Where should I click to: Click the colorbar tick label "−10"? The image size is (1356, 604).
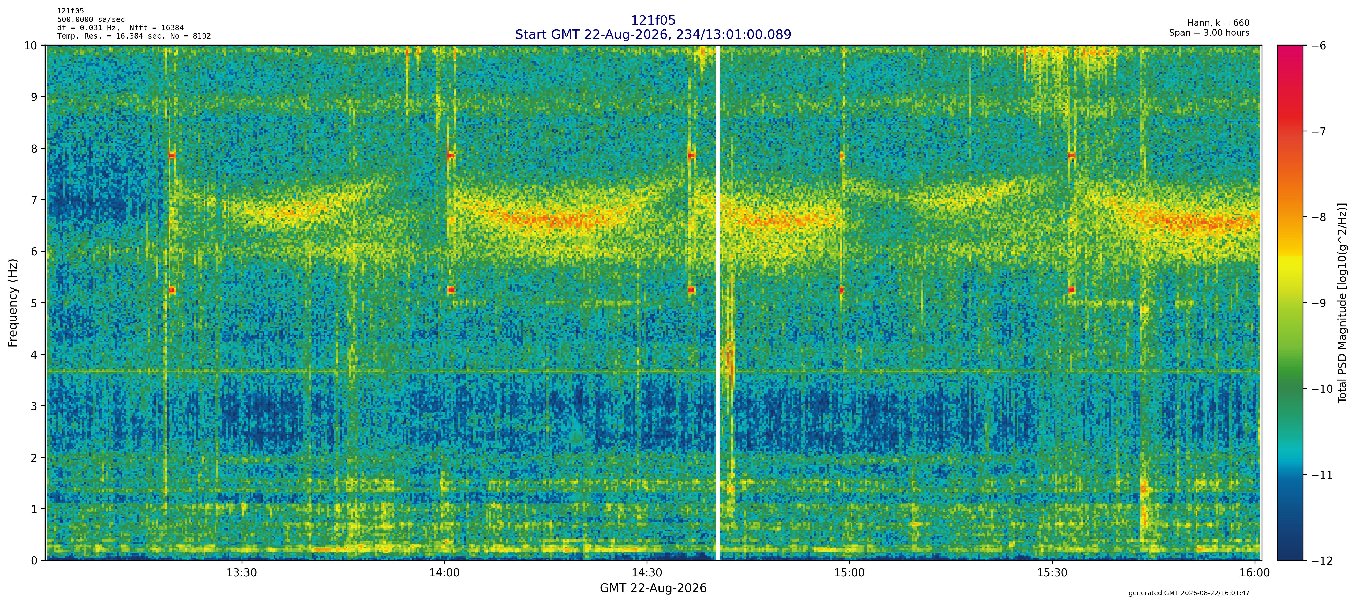pos(1321,389)
